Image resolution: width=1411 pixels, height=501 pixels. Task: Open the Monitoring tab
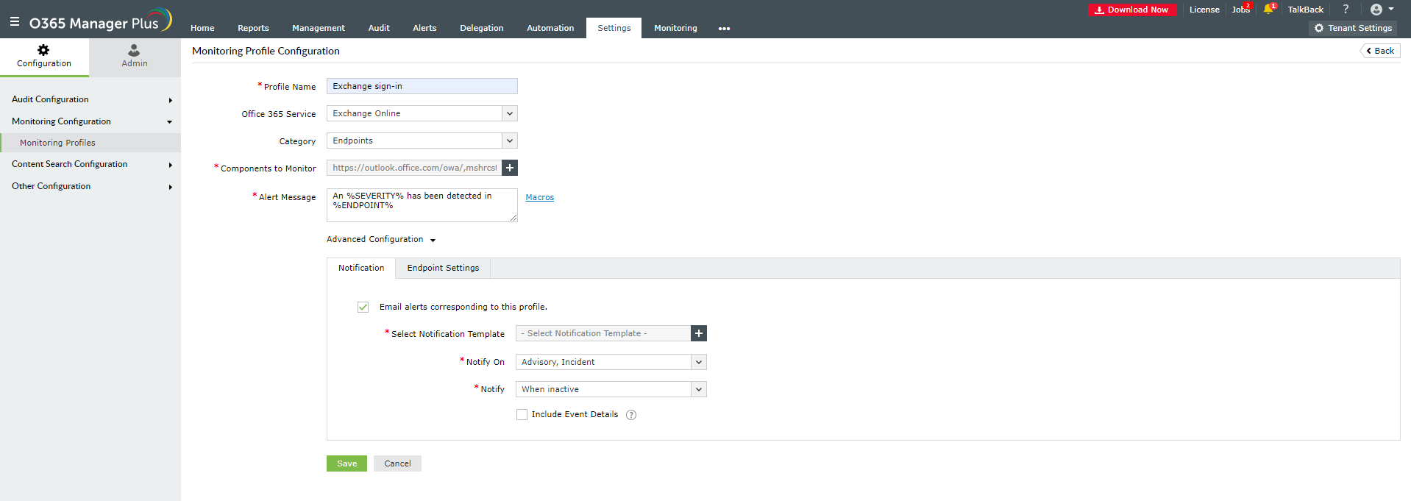(675, 28)
